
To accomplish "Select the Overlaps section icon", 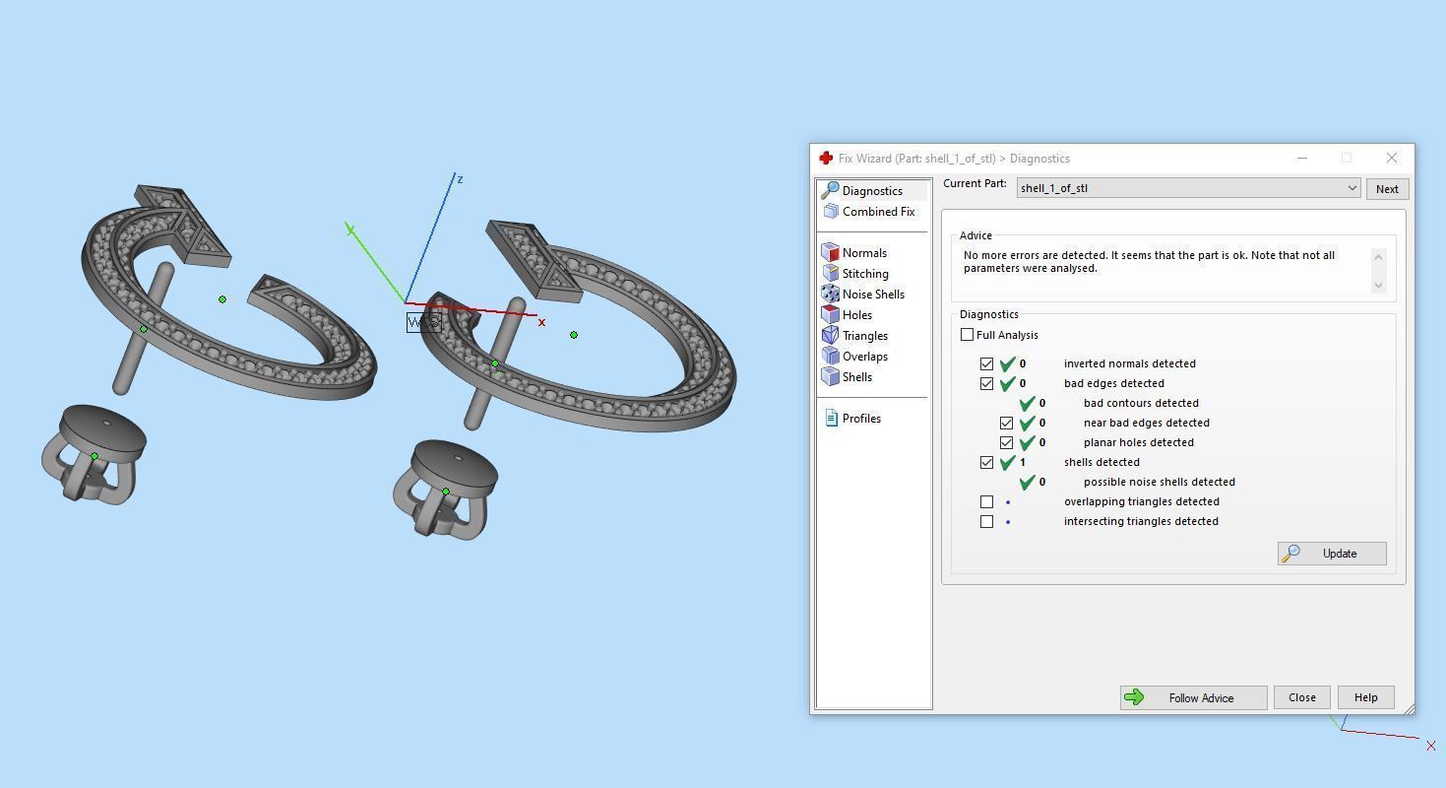I will click(x=830, y=357).
